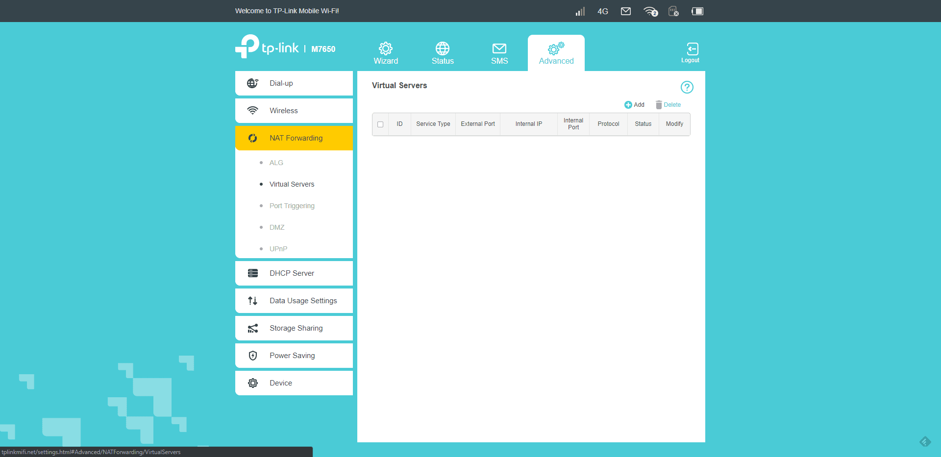Open the Dial-up menu
This screenshot has height=457, width=941.
tap(294, 83)
